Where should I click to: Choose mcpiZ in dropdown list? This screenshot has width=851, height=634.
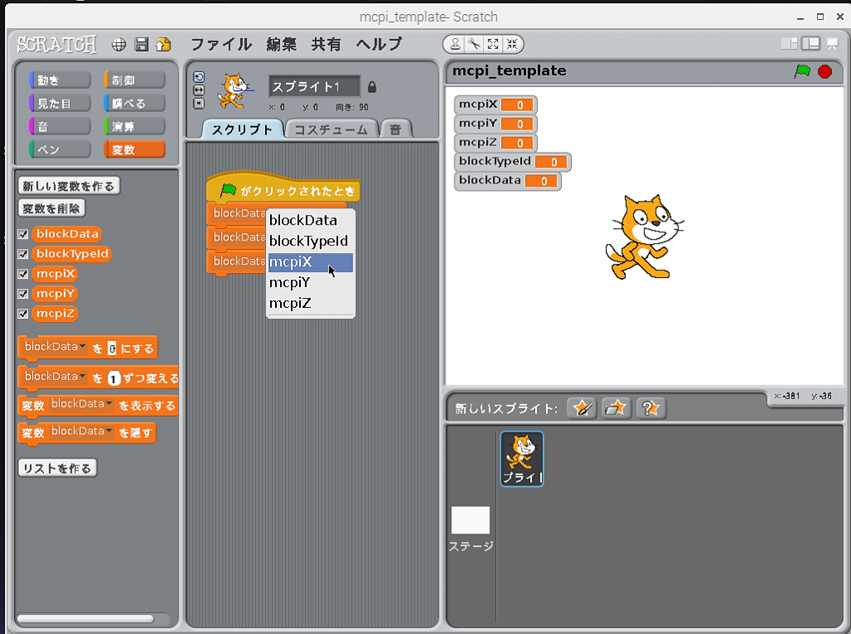tap(311, 304)
